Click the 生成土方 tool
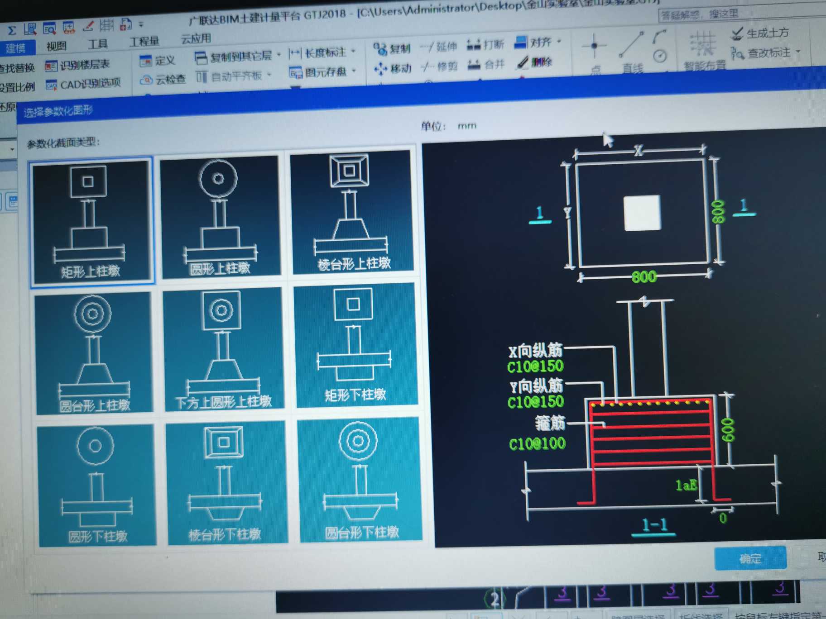Screen dimensions: 826x619 (x=761, y=33)
